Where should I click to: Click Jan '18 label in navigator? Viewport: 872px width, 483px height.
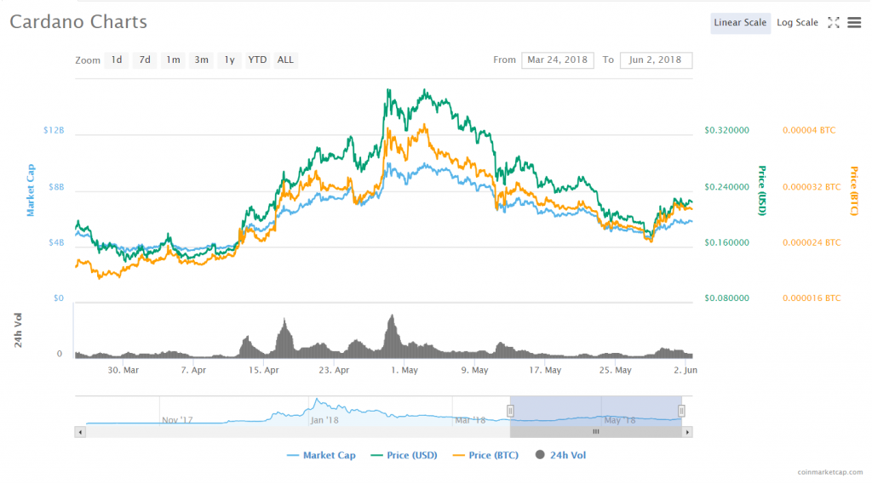pos(324,420)
